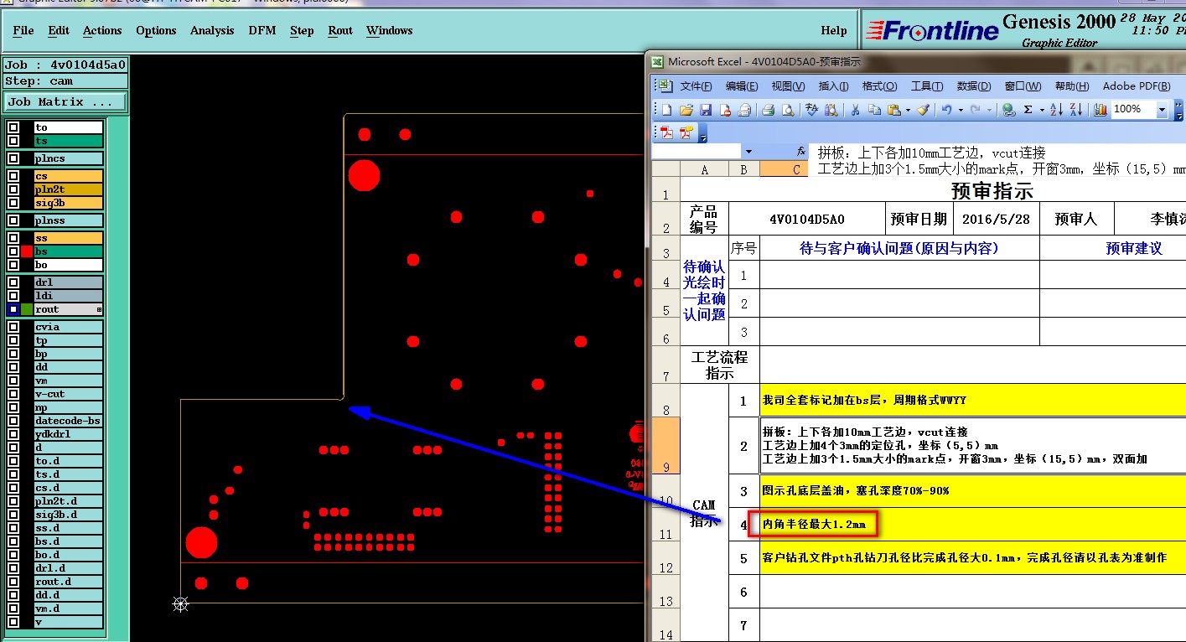Image resolution: width=1186 pixels, height=642 pixels.
Task: Select the 'sig3b' layer name
Action: (x=68, y=203)
